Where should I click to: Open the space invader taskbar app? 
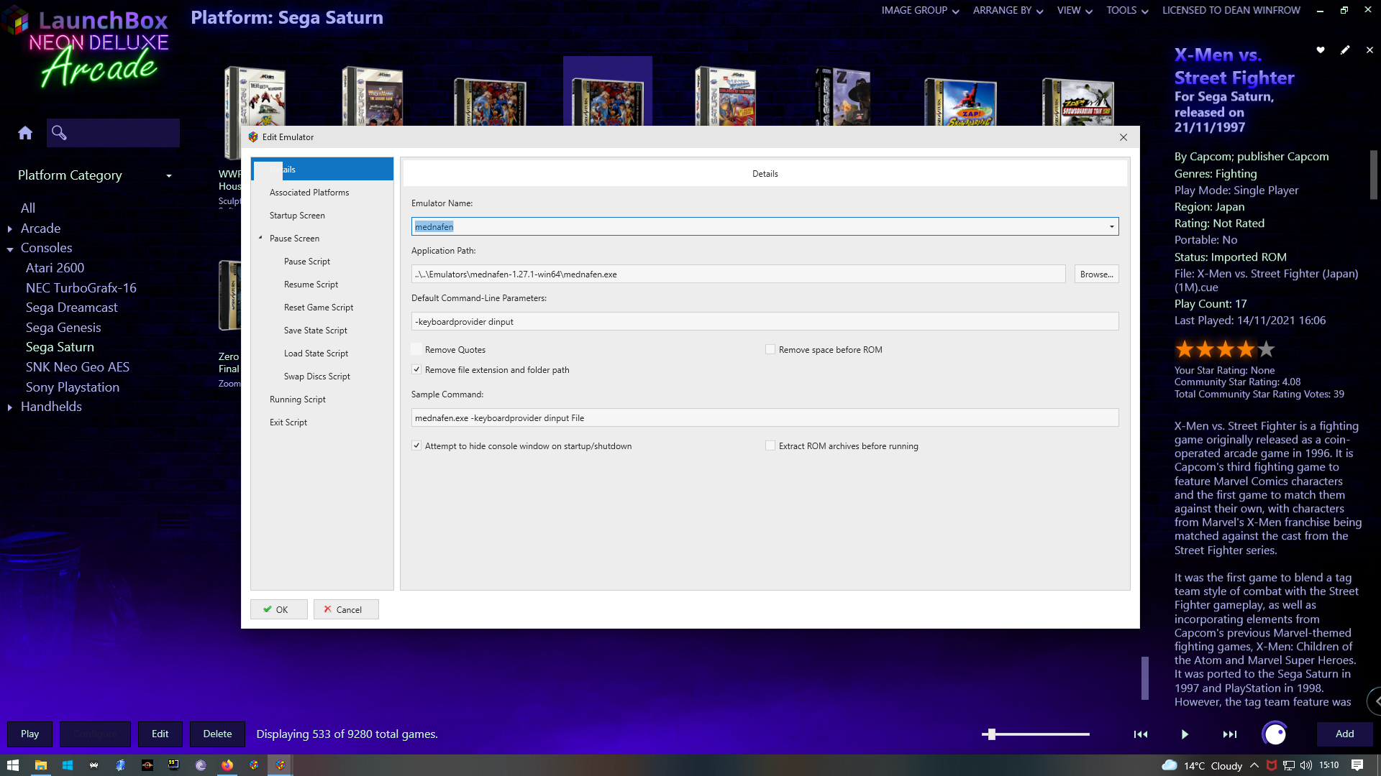coord(94,765)
